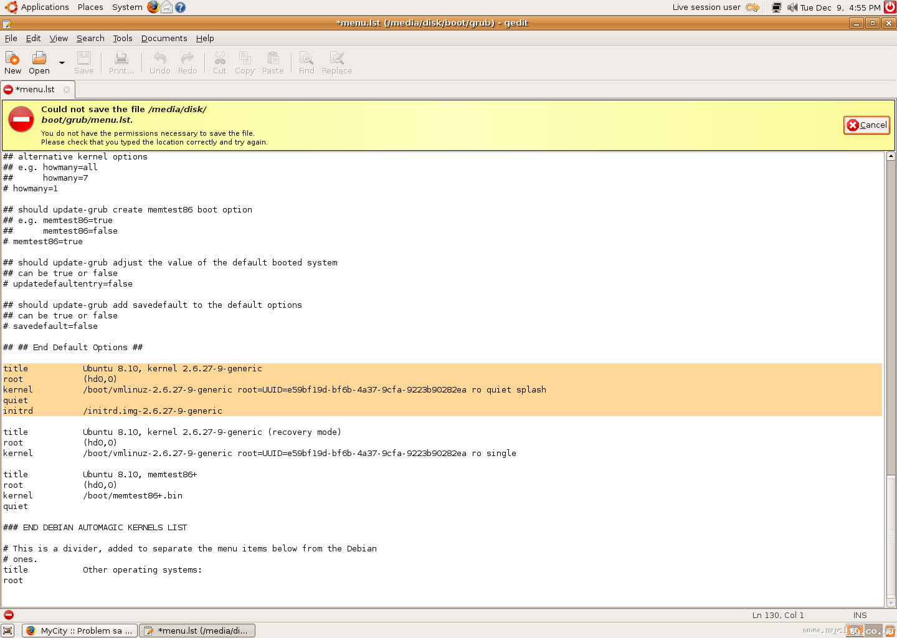Dismiss the save error with Cancel
897x638 pixels.
[866, 125]
